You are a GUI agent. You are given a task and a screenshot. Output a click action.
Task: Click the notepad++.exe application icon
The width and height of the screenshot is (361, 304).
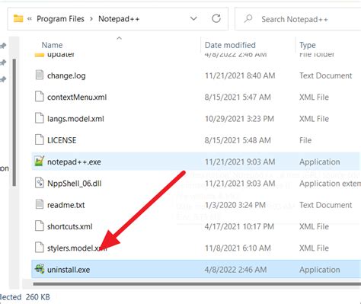(40, 162)
